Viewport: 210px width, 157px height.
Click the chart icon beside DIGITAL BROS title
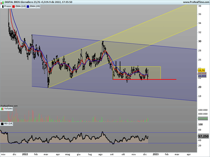coord(2,2)
